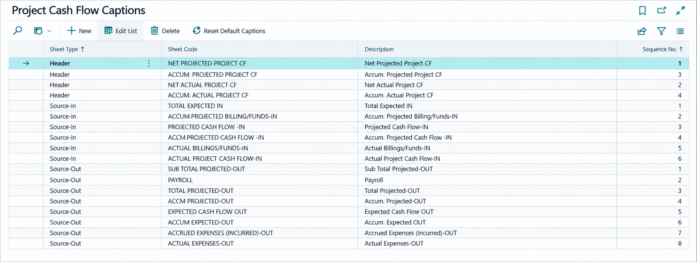Expand the view options dropdown chevron
Viewport: 697px width, 262px height.
click(x=49, y=31)
